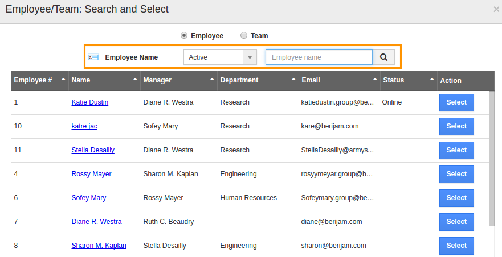Select employee Sharon M. Kaplan

456,246
